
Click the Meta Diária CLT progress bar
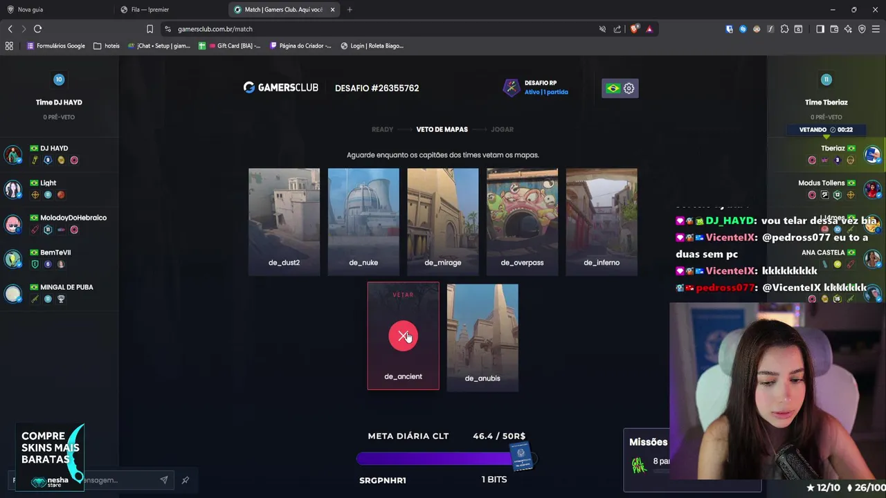446,459
